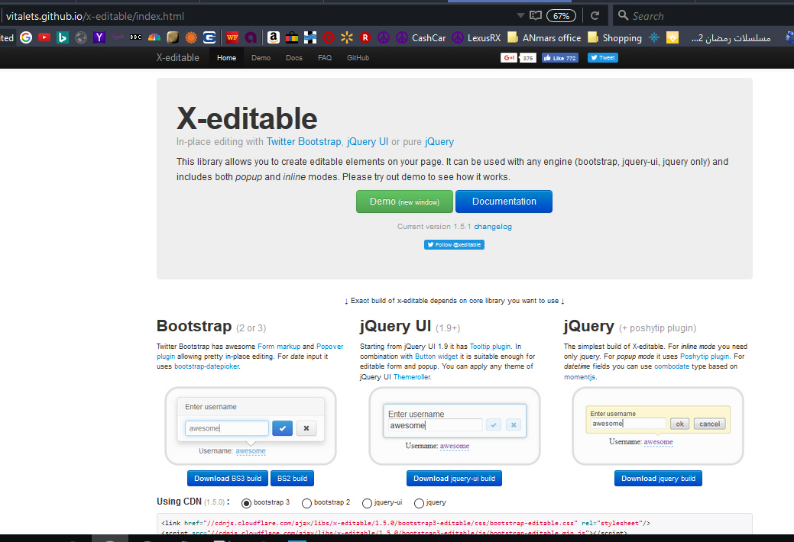Image resolution: width=794 pixels, height=542 pixels.
Task: Open the Demo tab in navbar
Action: tap(261, 58)
